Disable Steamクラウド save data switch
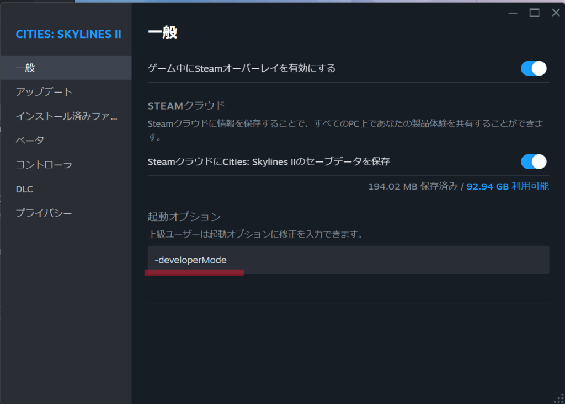The image size is (565, 404). 534,161
